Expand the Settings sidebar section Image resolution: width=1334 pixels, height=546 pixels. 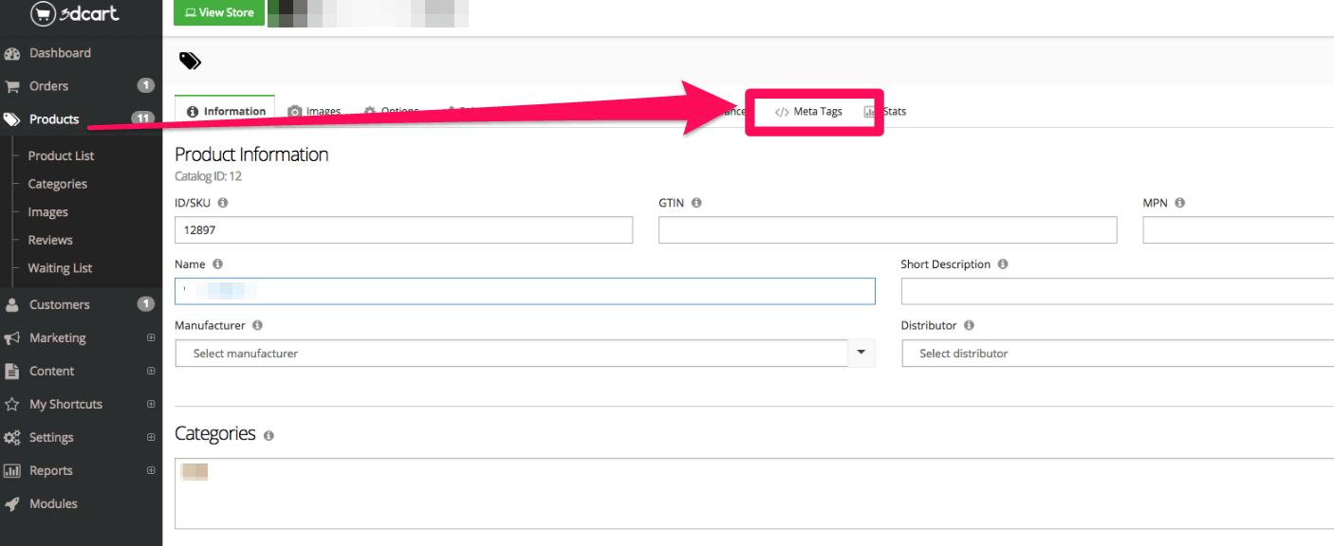[149, 437]
